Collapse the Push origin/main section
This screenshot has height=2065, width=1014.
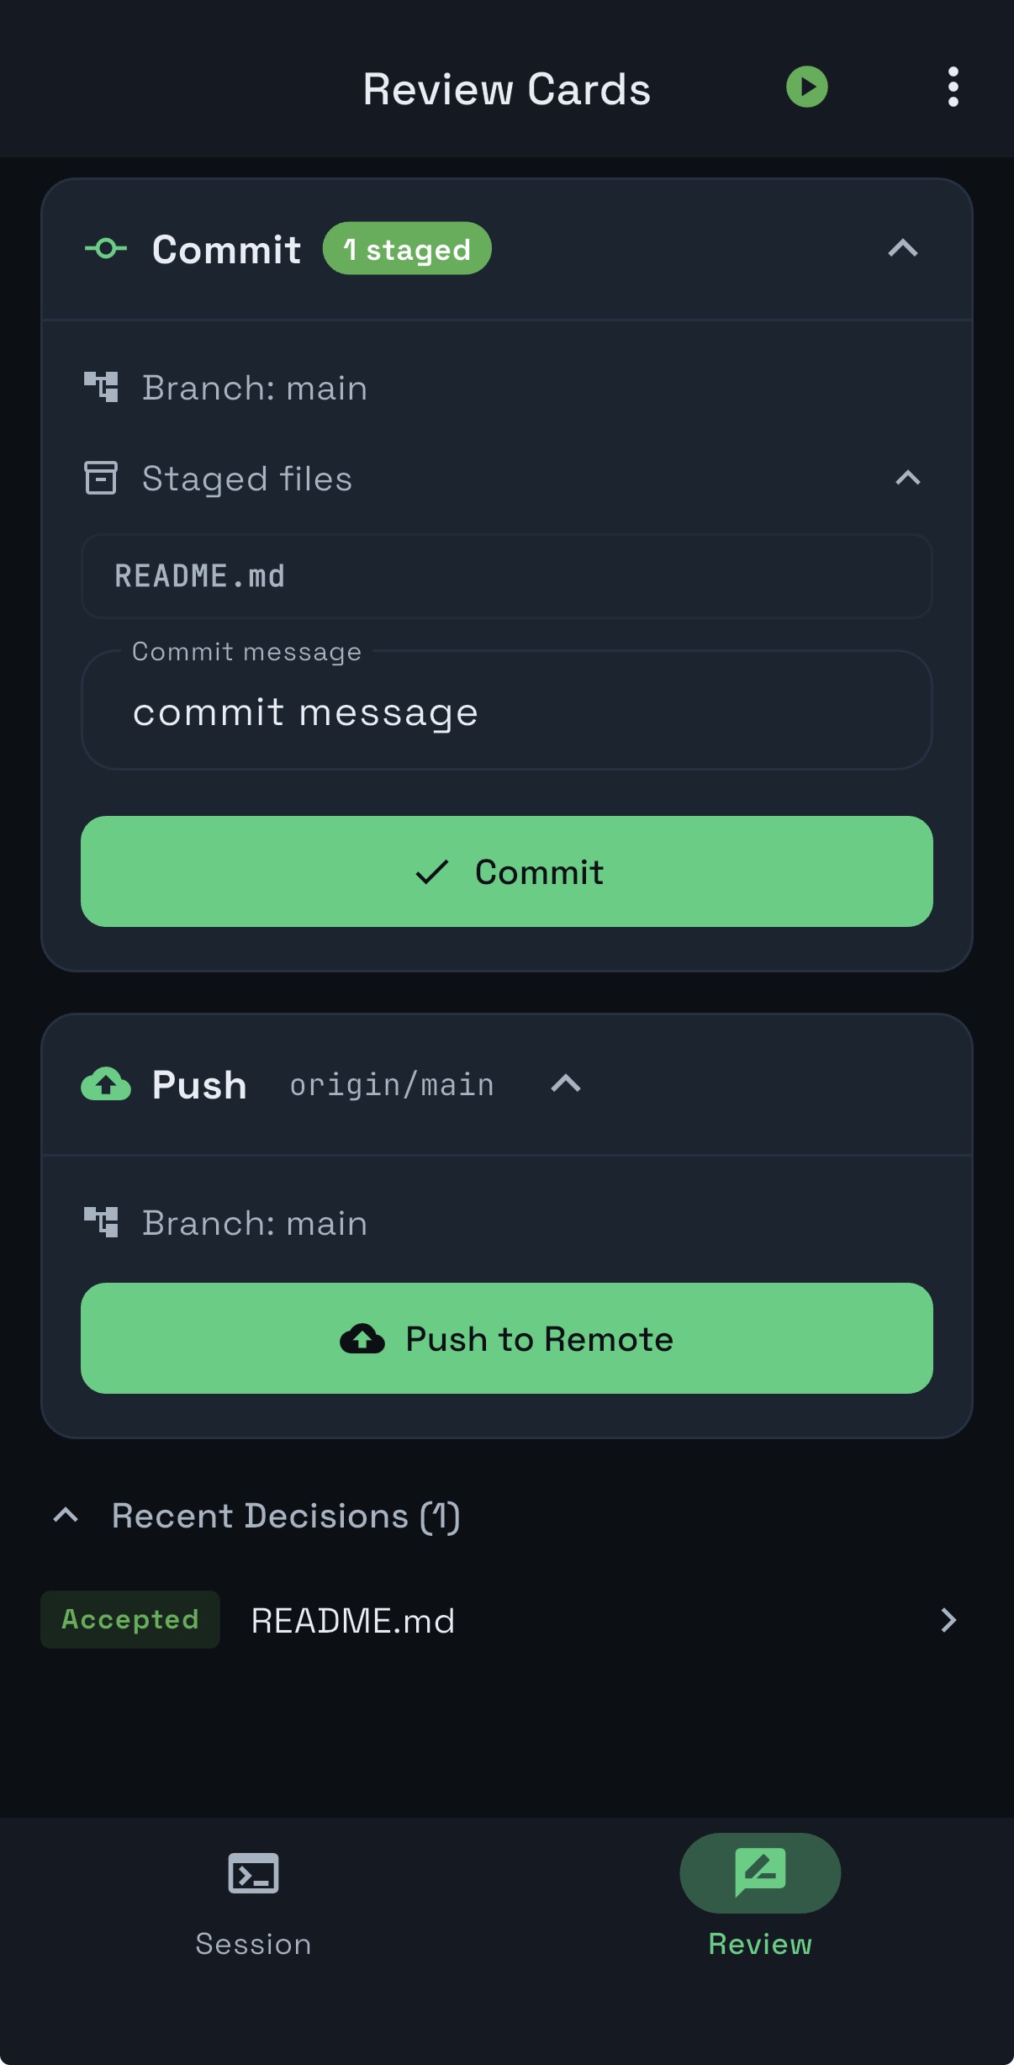(565, 1084)
